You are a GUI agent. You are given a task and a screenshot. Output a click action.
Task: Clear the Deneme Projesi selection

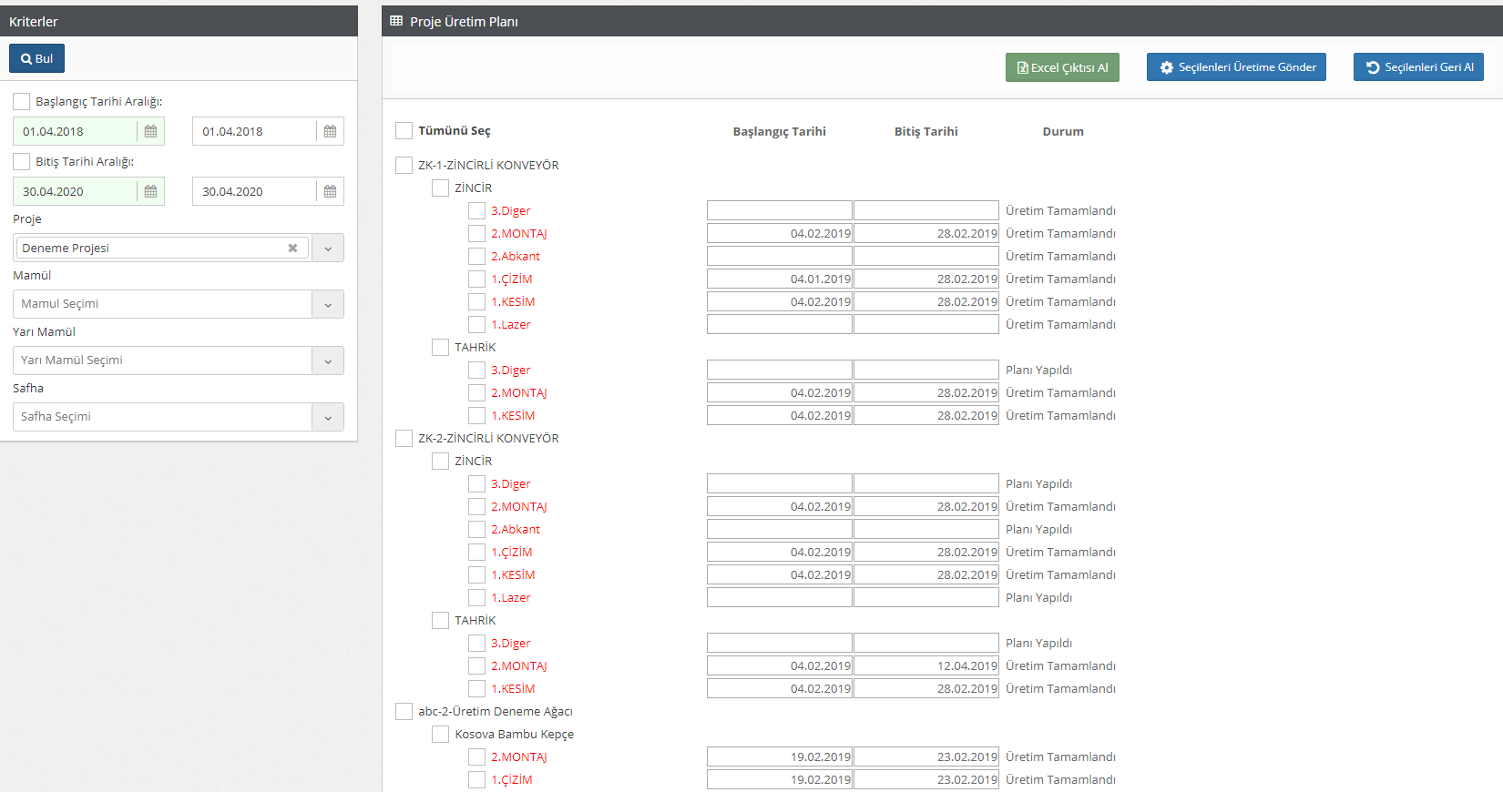click(x=292, y=248)
